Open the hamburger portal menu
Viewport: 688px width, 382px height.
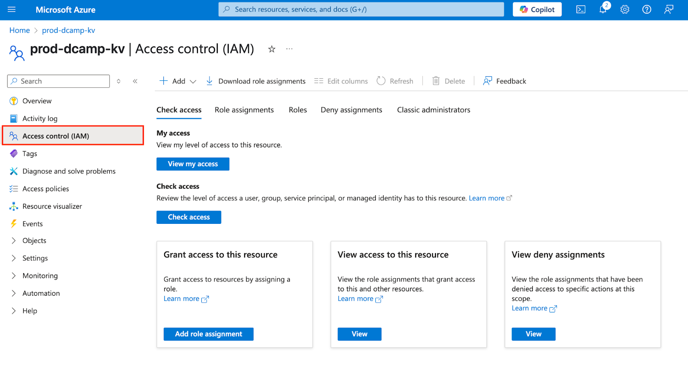click(12, 9)
